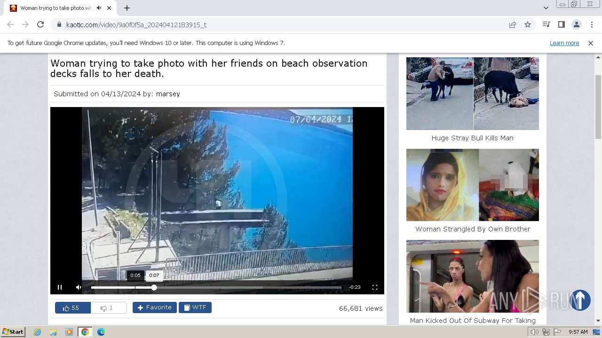
Task: Expand the tab search chevron
Action: tap(546, 8)
